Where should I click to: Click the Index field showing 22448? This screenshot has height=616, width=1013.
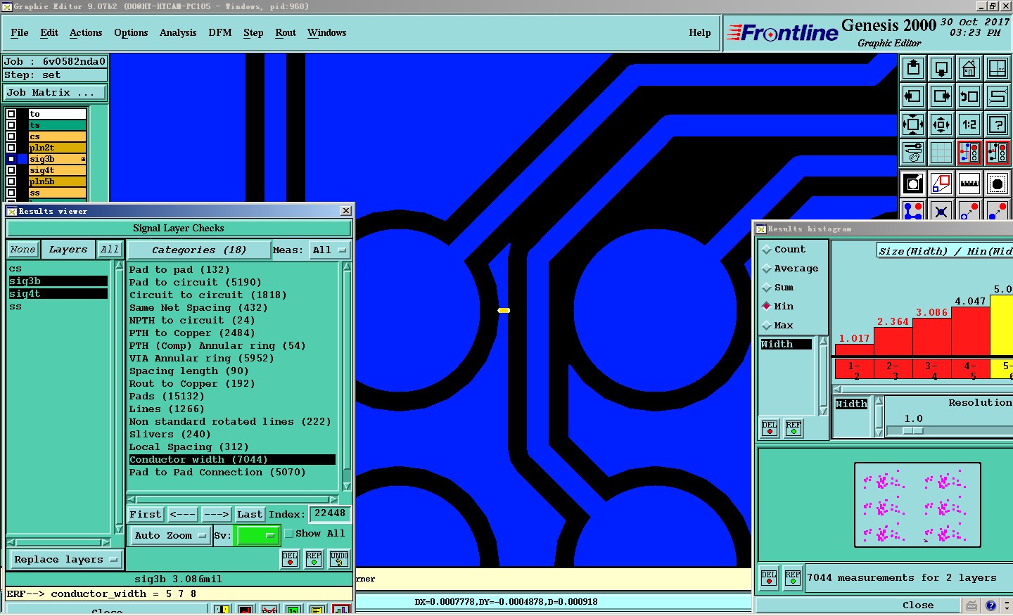tap(329, 514)
